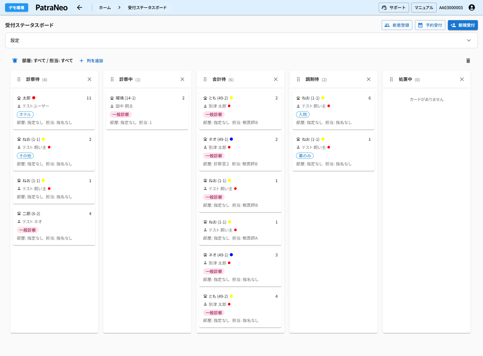483x356 pixels.
Task: Click the PatraNeo logo
Action: click(52, 8)
